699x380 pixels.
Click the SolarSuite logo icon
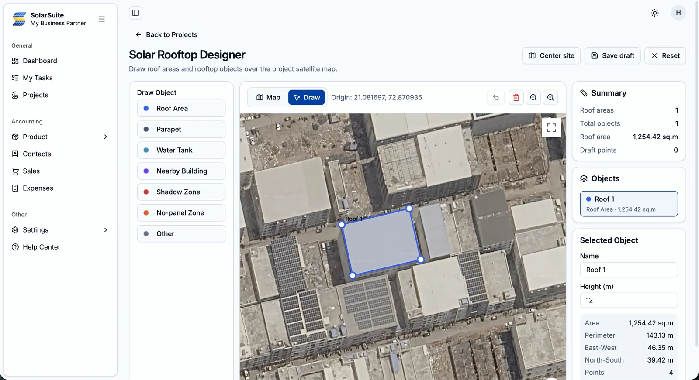pos(19,19)
